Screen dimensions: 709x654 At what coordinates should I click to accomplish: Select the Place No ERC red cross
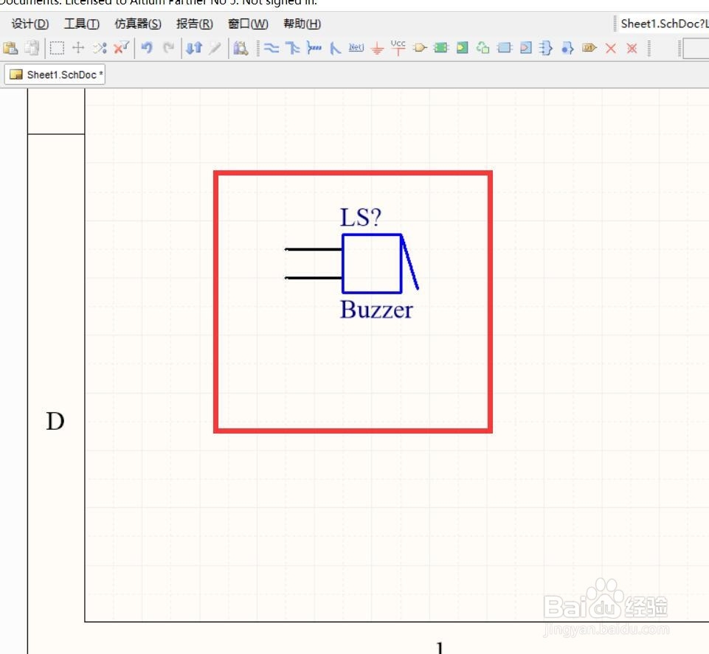(611, 48)
